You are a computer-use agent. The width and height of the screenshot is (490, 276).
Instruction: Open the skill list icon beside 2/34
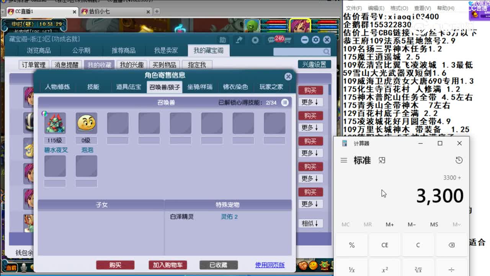coord(285,102)
